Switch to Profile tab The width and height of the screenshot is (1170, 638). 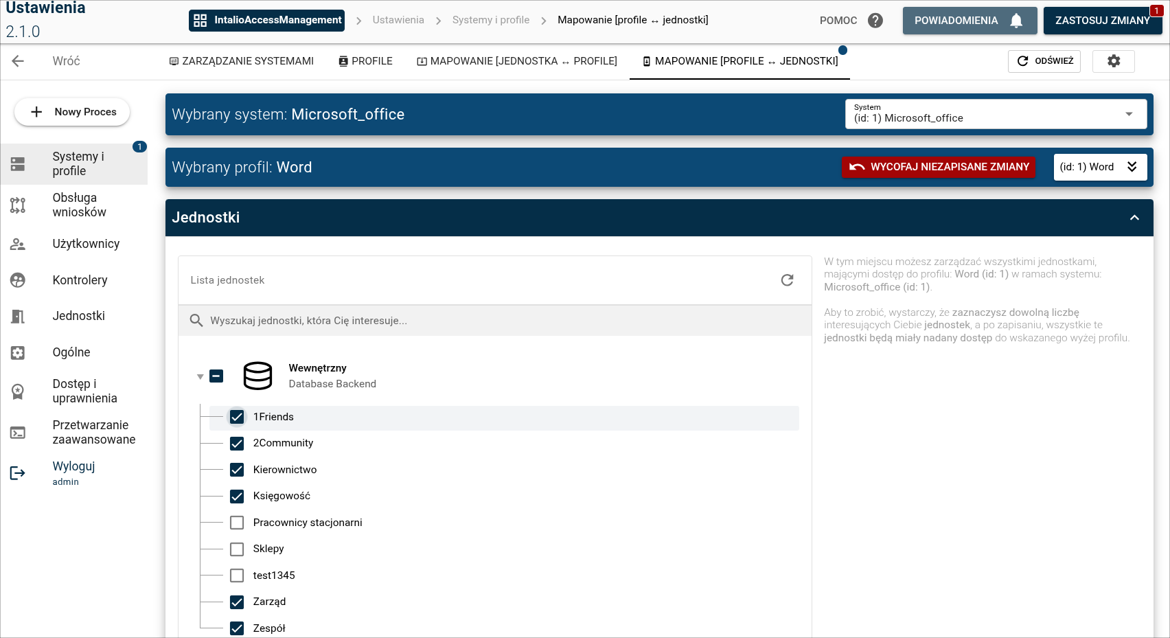point(366,61)
